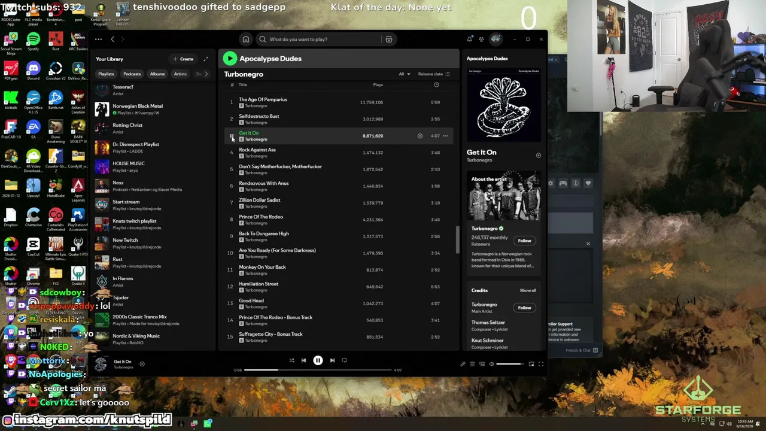
Task: Sort tracks by the Plays column header
Action: coord(378,85)
